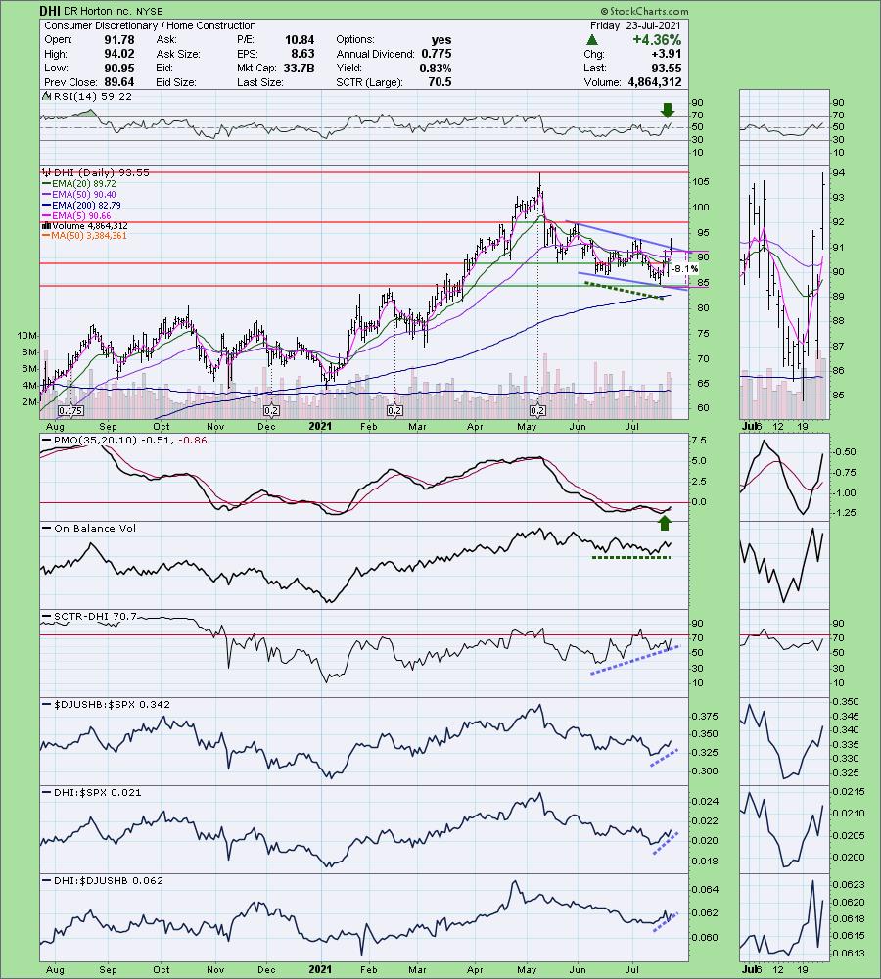
Task: Click the DHI:$SPX 0.021 label
Action: point(98,792)
